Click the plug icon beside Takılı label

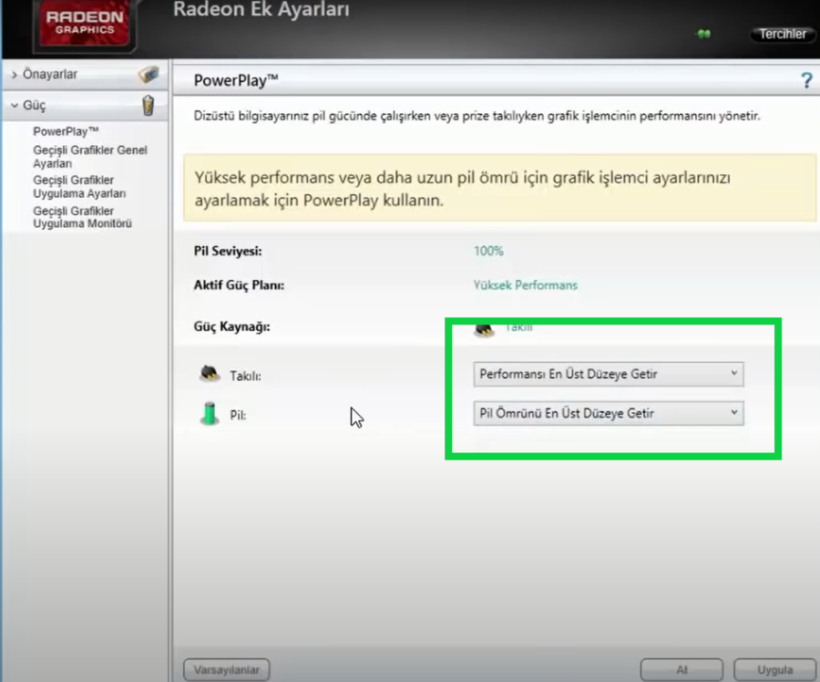210,374
